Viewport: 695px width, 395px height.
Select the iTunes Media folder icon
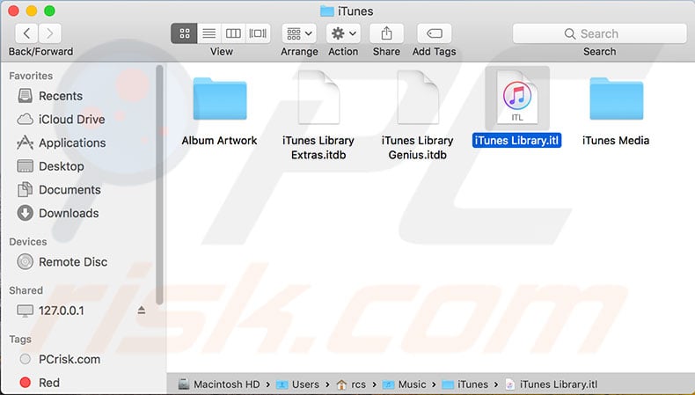click(616, 99)
